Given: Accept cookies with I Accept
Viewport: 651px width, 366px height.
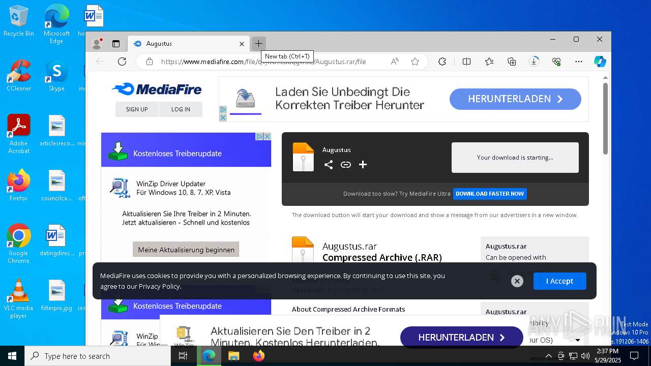Looking at the screenshot, I should click(x=559, y=281).
